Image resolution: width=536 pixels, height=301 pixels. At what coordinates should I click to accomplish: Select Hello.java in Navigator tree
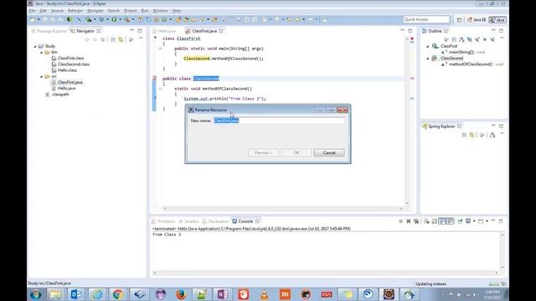click(66, 89)
